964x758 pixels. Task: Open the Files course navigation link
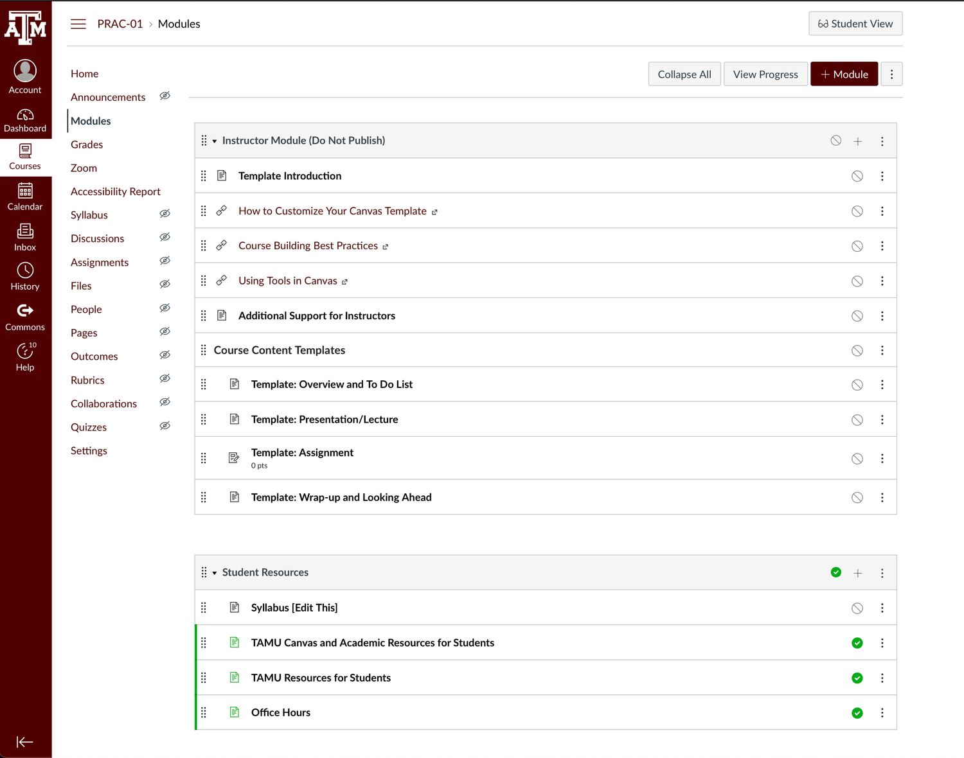[x=81, y=286]
